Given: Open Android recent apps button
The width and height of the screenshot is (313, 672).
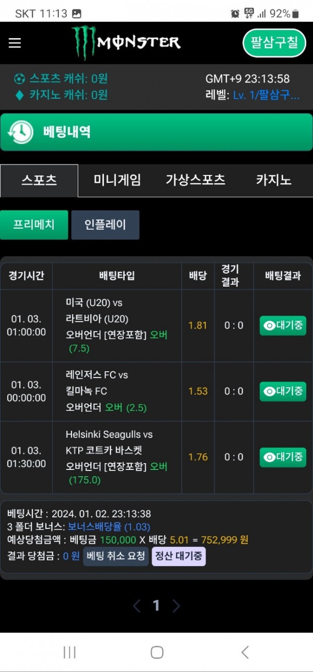Looking at the screenshot, I should 69,652.
